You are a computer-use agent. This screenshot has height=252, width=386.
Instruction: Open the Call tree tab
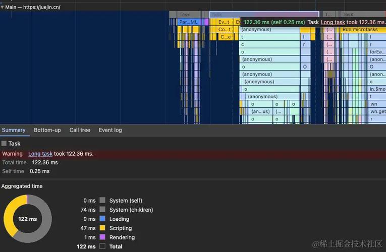coord(80,130)
